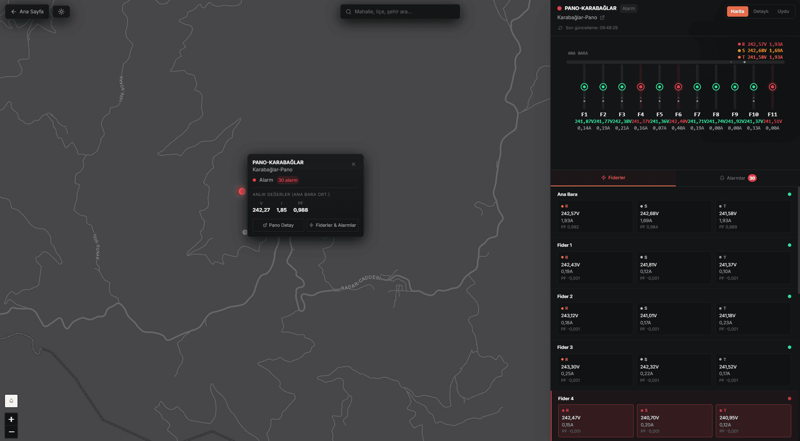
Task: Click the red panel marker on map
Action: (242, 191)
